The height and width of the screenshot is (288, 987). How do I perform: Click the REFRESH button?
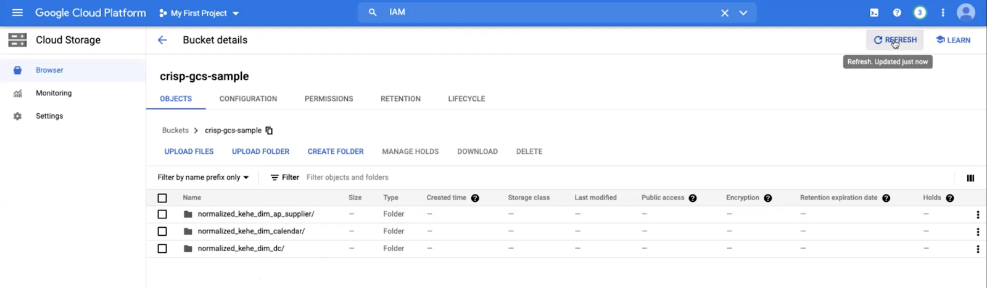[x=894, y=40]
